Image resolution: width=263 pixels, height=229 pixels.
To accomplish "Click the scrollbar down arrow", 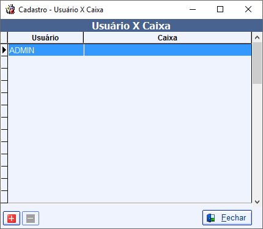I will pyautogui.click(x=257, y=202).
